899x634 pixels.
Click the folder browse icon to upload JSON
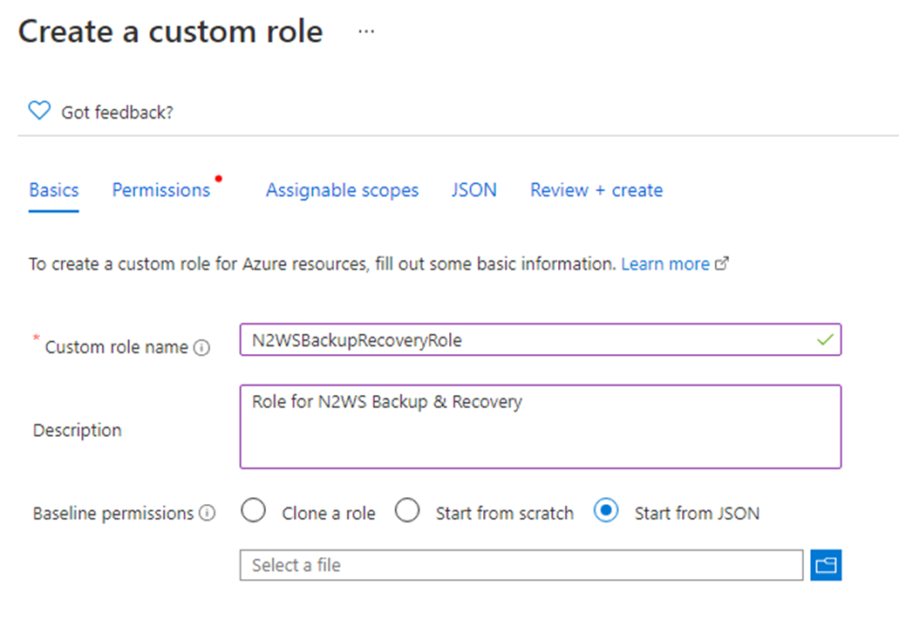point(826,565)
